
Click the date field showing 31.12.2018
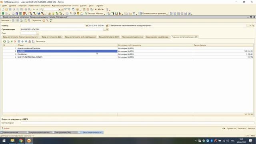pyautogui.click(x=97, y=26)
